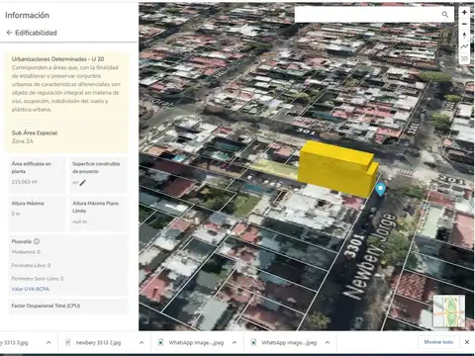Reset map orientation with the compass control
Screen dimensions: 475x356
(x=464, y=36)
